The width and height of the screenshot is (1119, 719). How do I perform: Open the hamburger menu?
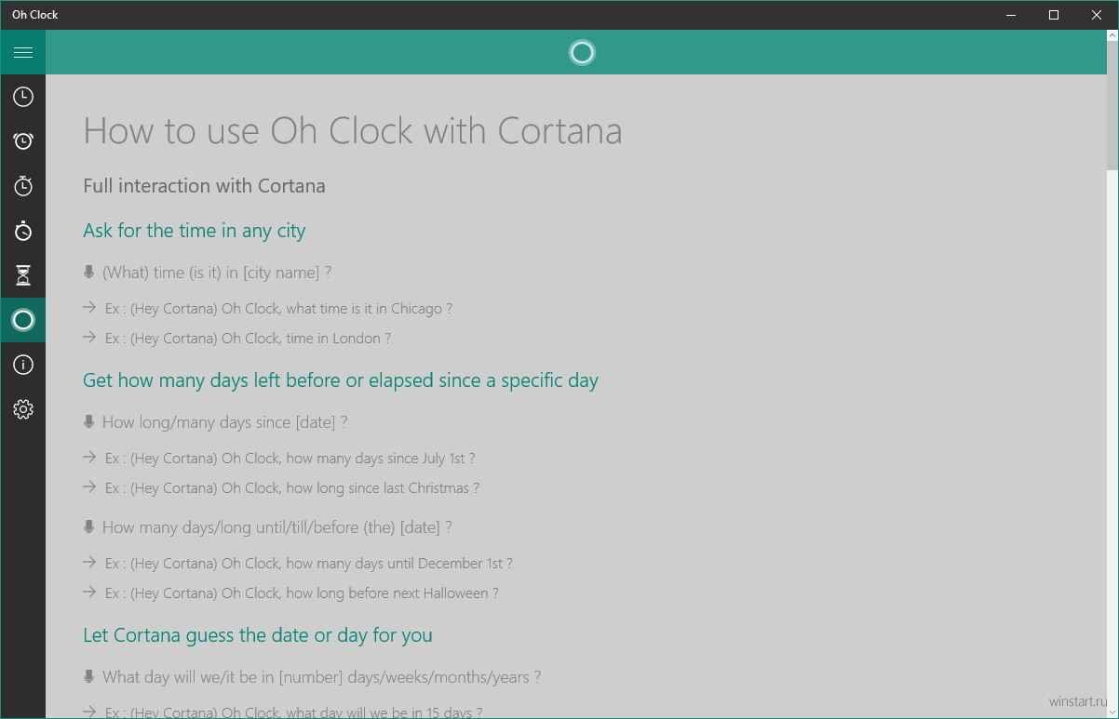23,52
